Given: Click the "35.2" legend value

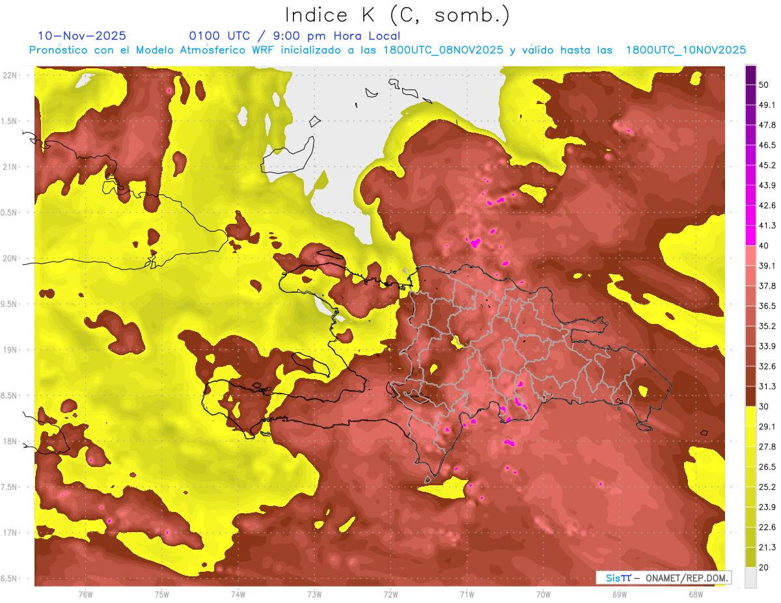Looking at the screenshot, I should click(767, 326).
